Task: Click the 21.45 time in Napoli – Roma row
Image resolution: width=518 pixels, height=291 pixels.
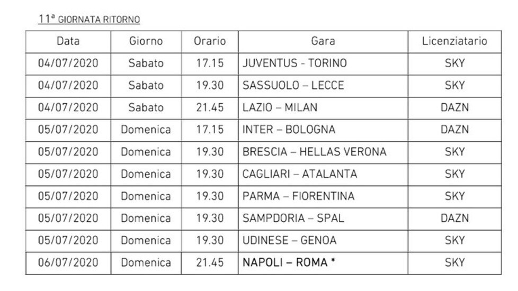Action: (x=209, y=262)
